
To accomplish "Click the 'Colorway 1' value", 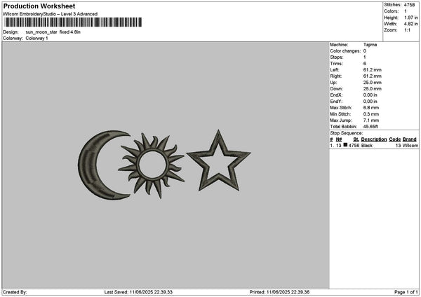I will pyautogui.click(x=36, y=39).
